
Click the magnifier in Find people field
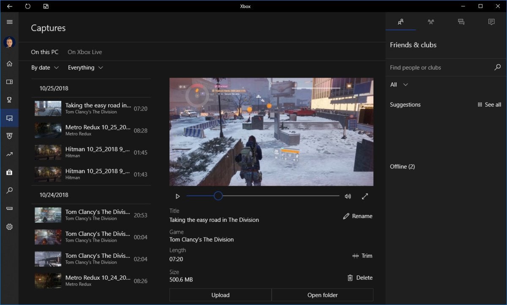pyautogui.click(x=497, y=67)
